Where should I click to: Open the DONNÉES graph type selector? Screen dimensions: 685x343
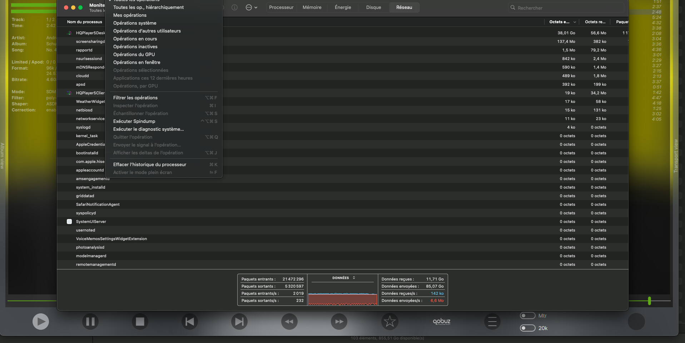[x=343, y=278]
